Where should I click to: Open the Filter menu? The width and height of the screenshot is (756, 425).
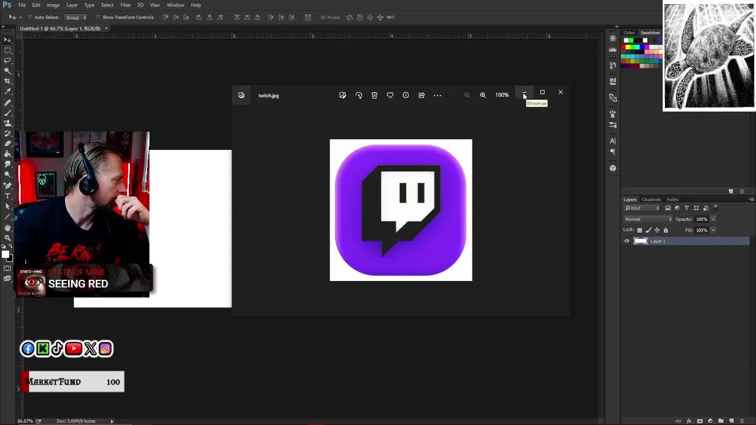pyautogui.click(x=125, y=5)
